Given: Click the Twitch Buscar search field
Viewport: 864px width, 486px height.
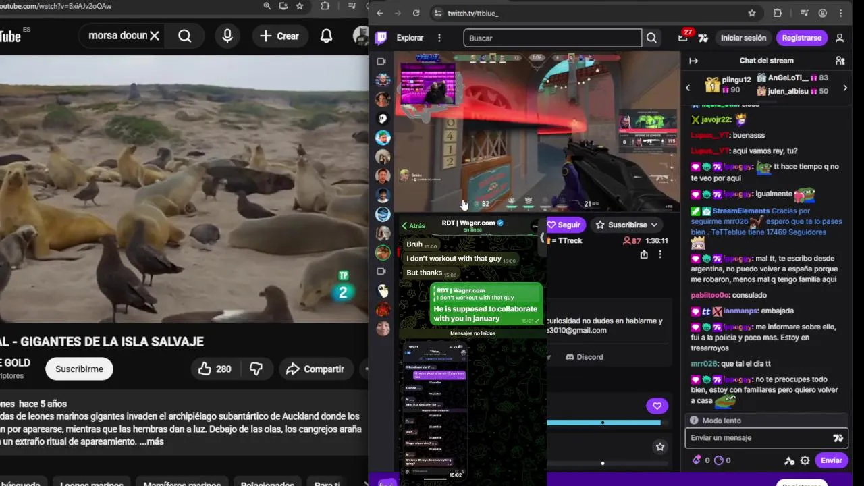Looking at the screenshot, I should [553, 38].
